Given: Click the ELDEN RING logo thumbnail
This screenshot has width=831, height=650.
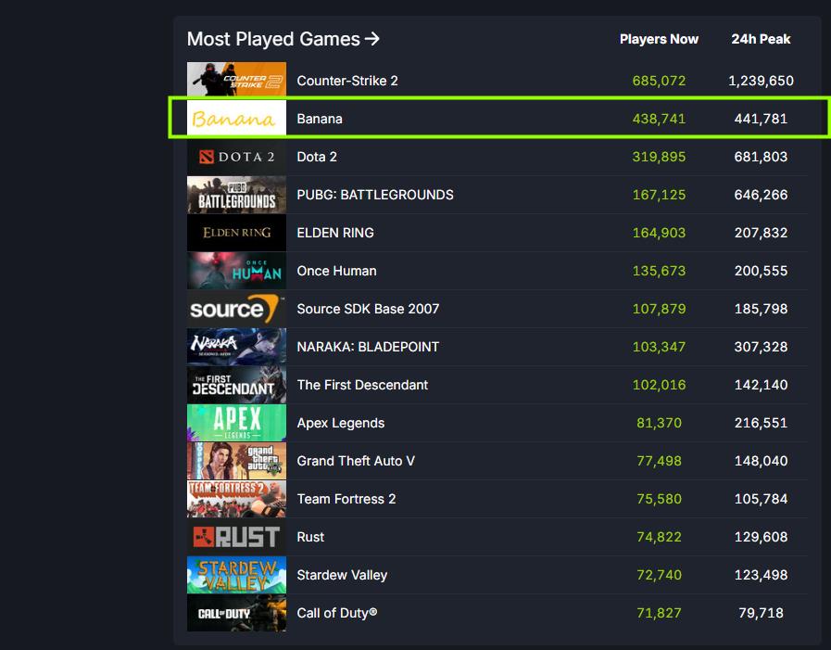Looking at the screenshot, I should tap(236, 233).
